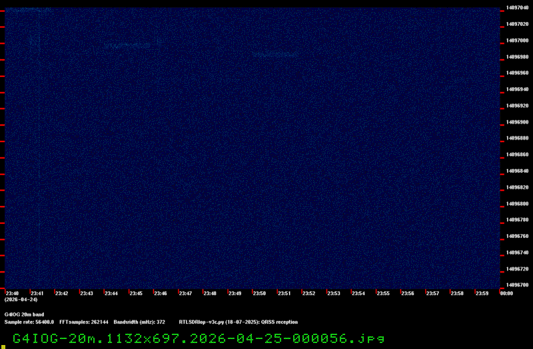Pick the 23:46 time label

point(161,293)
